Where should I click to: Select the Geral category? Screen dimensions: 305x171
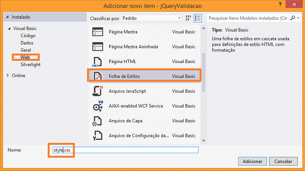pos(26,50)
